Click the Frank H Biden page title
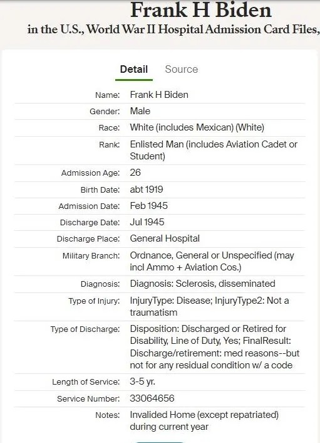Image resolution: width=320 pixels, height=443 pixels. pyautogui.click(x=201, y=10)
